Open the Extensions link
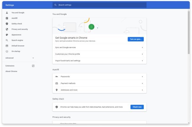Image resolution: width=192 pixels, height=127 pixels. 10,66
